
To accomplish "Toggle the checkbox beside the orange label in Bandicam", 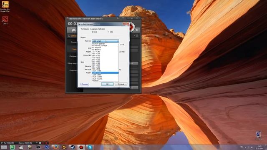I will point(69,36).
